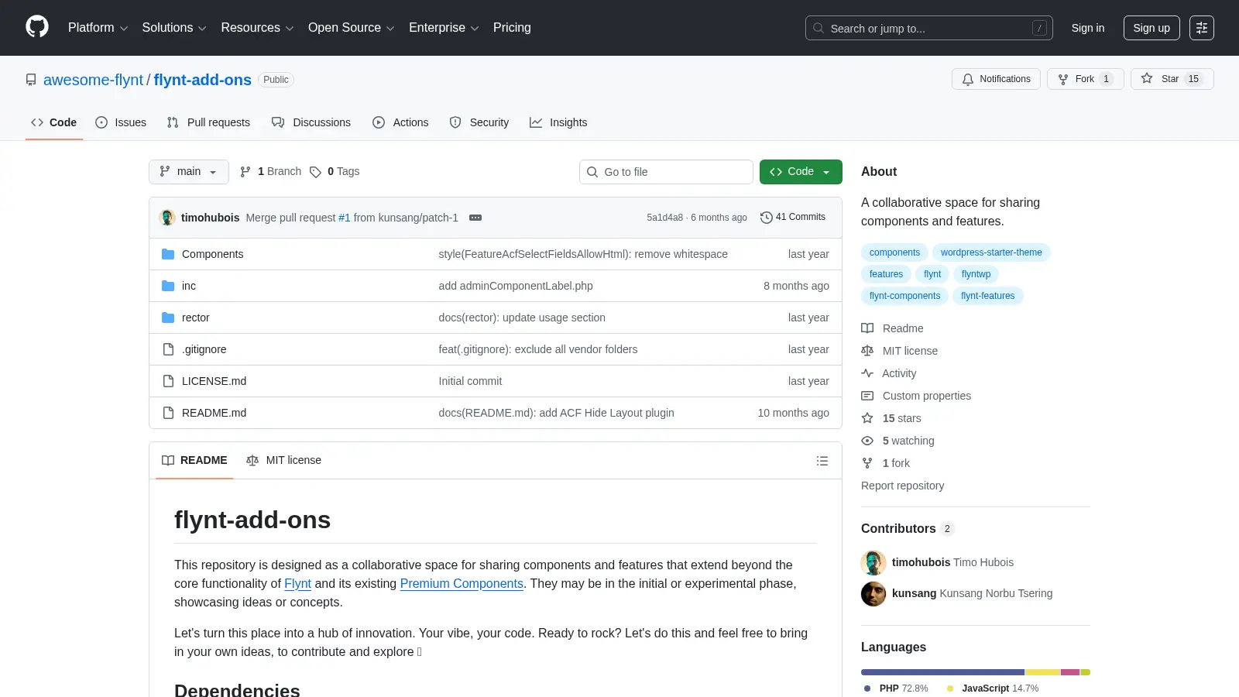Click the wordpress-starter-theme topic tag
Image resolution: width=1239 pixels, height=697 pixels.
(x=991, y=252)
